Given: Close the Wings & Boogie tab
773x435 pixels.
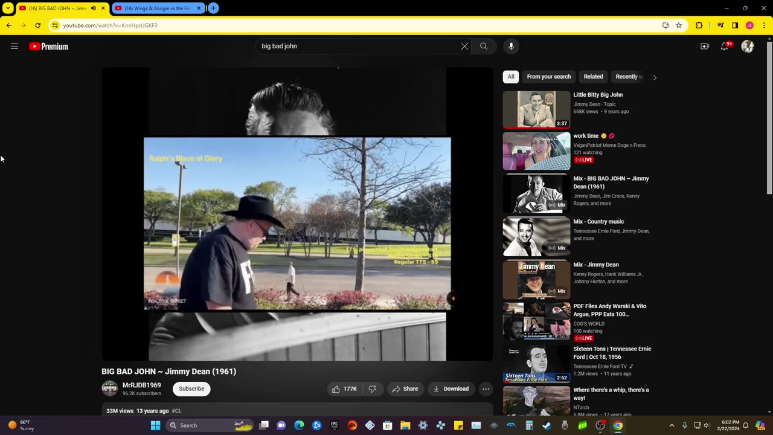Looking at the screenshot, I should click(x=199, y=8).
